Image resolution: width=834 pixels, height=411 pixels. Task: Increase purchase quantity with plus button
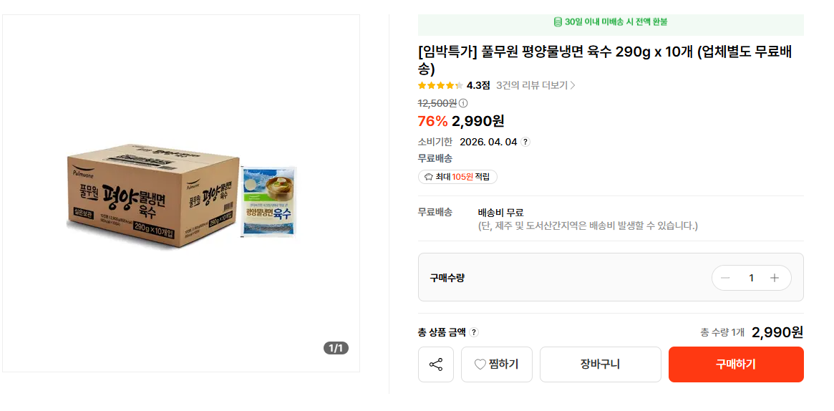click(x=774, y=278)
